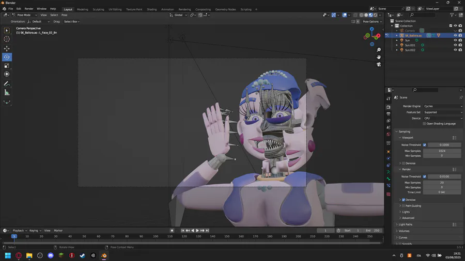Open the Pose Mode selector dropdown
The height and width of the screenshot is (261, 465).
[25, 15]
